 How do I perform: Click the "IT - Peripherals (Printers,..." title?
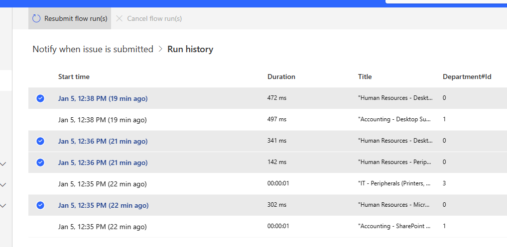pos(394,183)
